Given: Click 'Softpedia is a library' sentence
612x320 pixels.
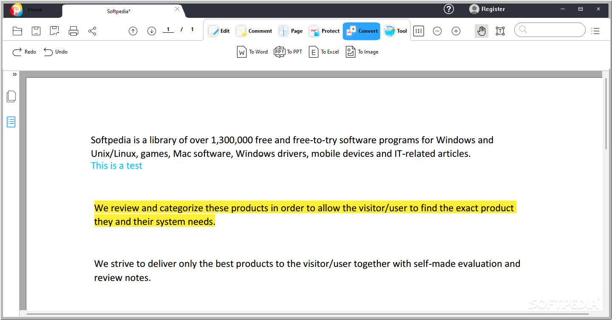Looking at the screenshot, I should coord(292,147).
